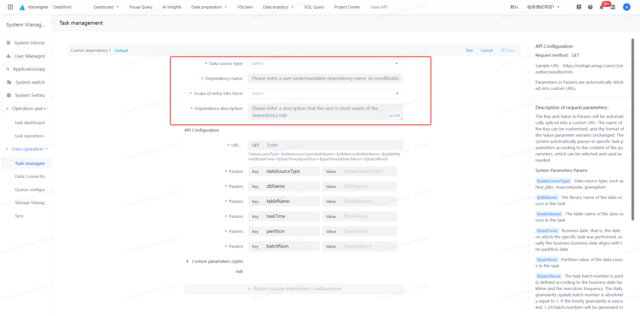Click the ${taskTime} tag in help panel
The width and height of the screenshot is (640, 316).
pyautogui.click(x=547, y=231)
